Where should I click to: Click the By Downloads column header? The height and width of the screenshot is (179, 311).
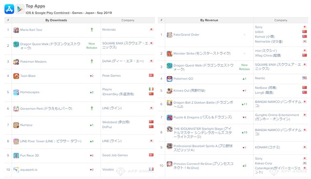(x=56, y=20)
